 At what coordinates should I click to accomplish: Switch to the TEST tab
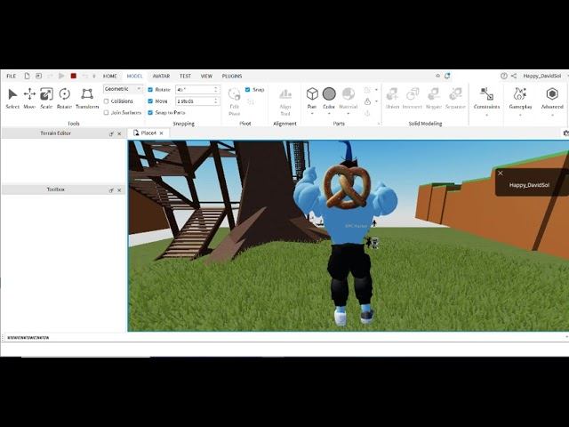tap(185, 76)
